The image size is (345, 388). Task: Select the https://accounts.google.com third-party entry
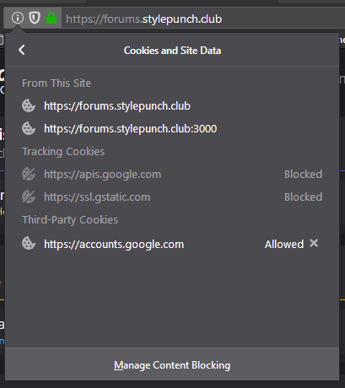(x=172, y=244)
